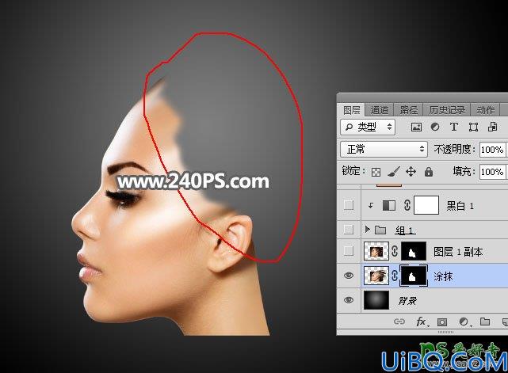This screenshot has height=373, width=508.
Task: Toggle mask link on 图层 1 副本
Action: point(395,251)
